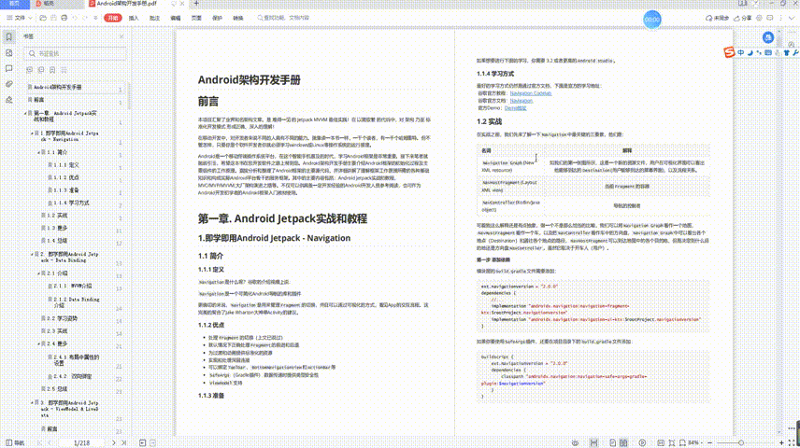Click the fullscreen icon in status bar
Viewport: 800px width, 448px height.
point(792,443)
